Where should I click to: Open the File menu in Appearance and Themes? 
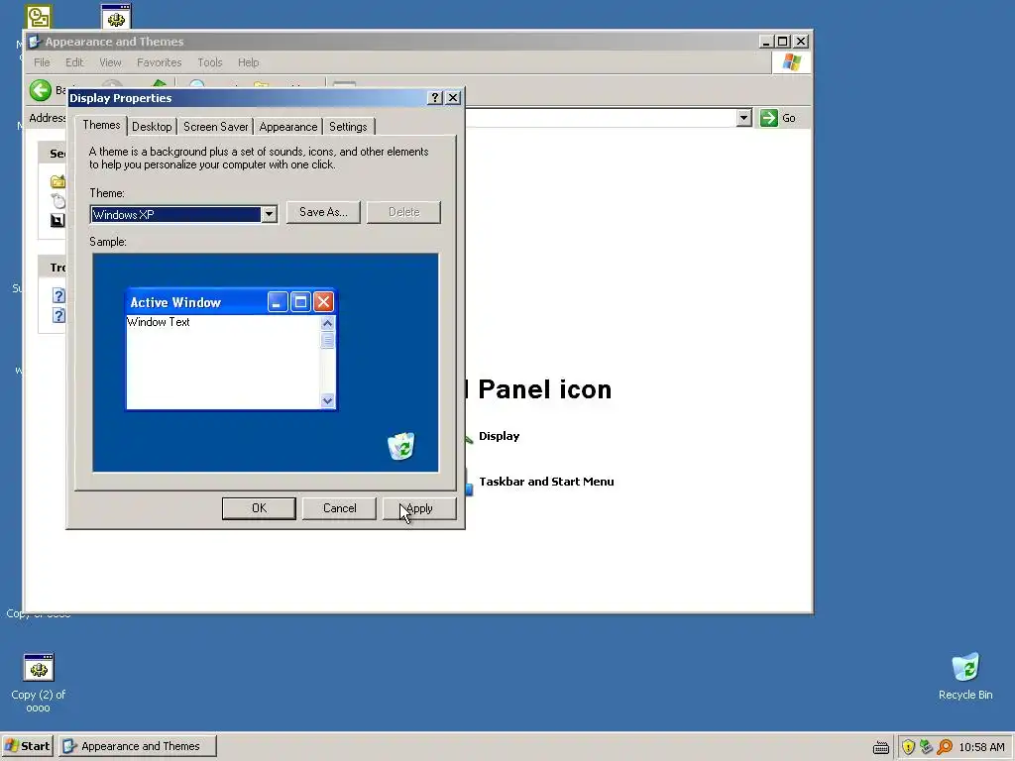click(42, 62)
